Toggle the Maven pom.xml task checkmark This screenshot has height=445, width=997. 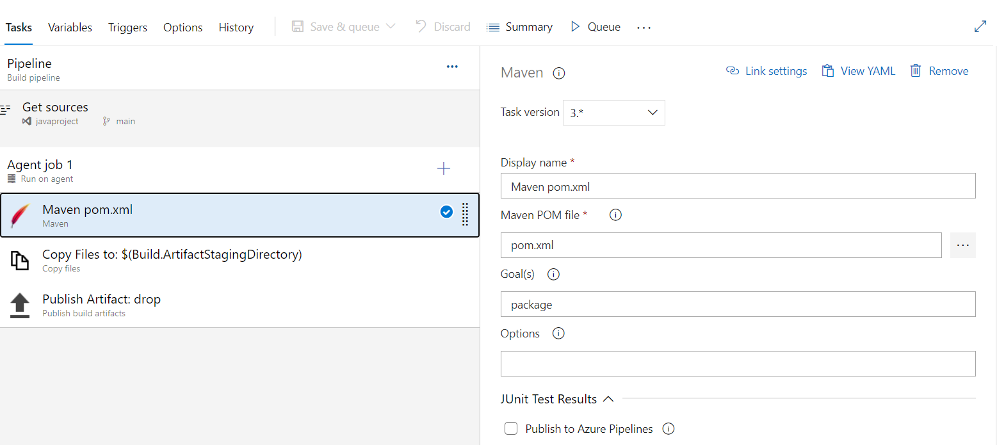click(446, 212)
